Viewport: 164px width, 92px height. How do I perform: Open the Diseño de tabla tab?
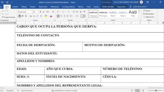click(108, 7)
